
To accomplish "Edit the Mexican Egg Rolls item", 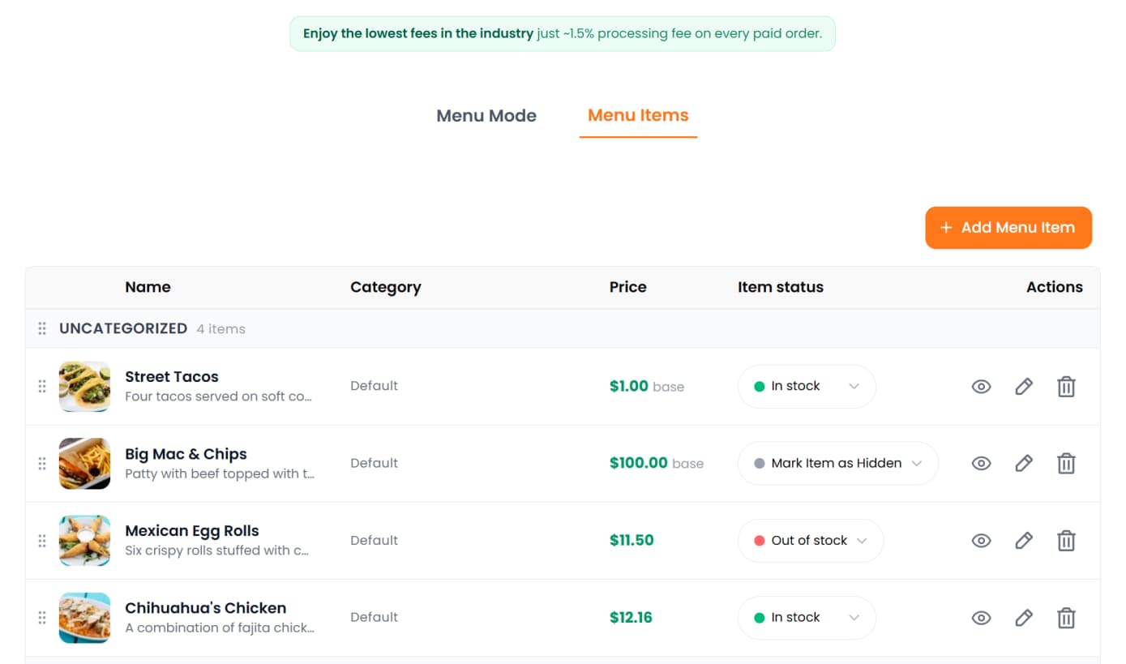I will [1024, 541].
